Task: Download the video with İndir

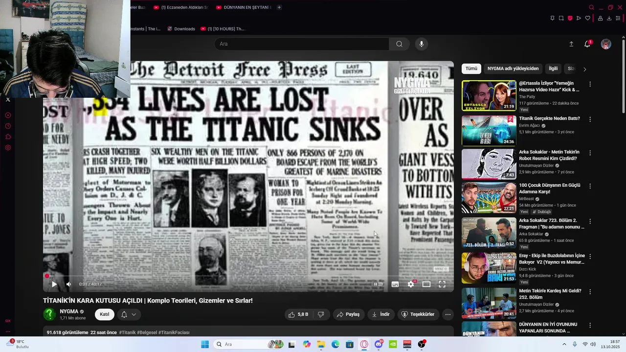Action: click(x=381, y=314)
